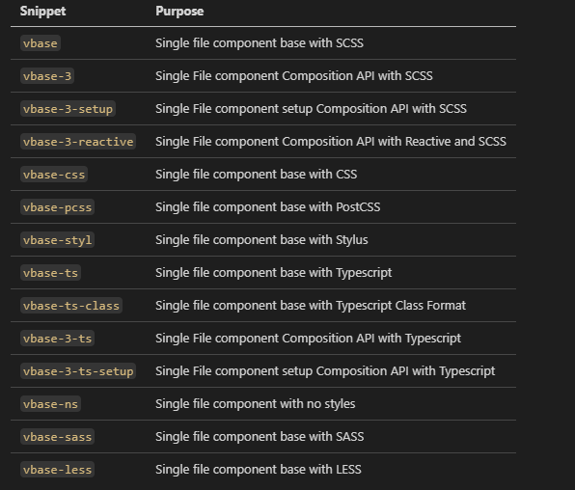Screen dimensions: 575x490
Task: Click the vbase-styl snippet code
Action: tap(57, 240)
